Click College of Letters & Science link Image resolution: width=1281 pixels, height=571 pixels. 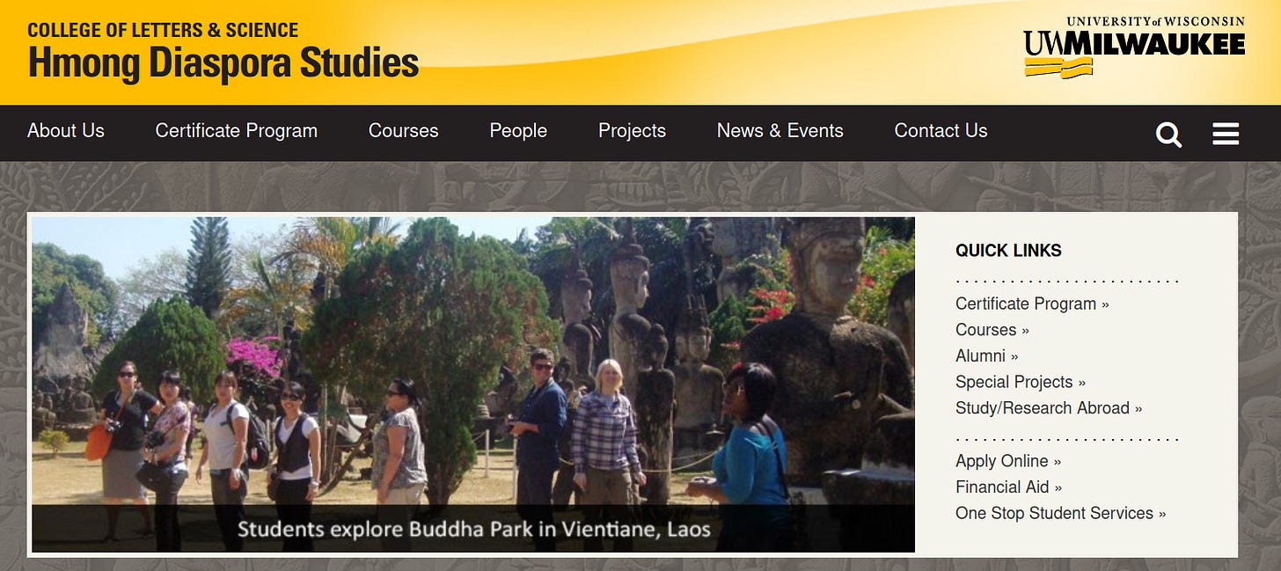coord(163,30)
